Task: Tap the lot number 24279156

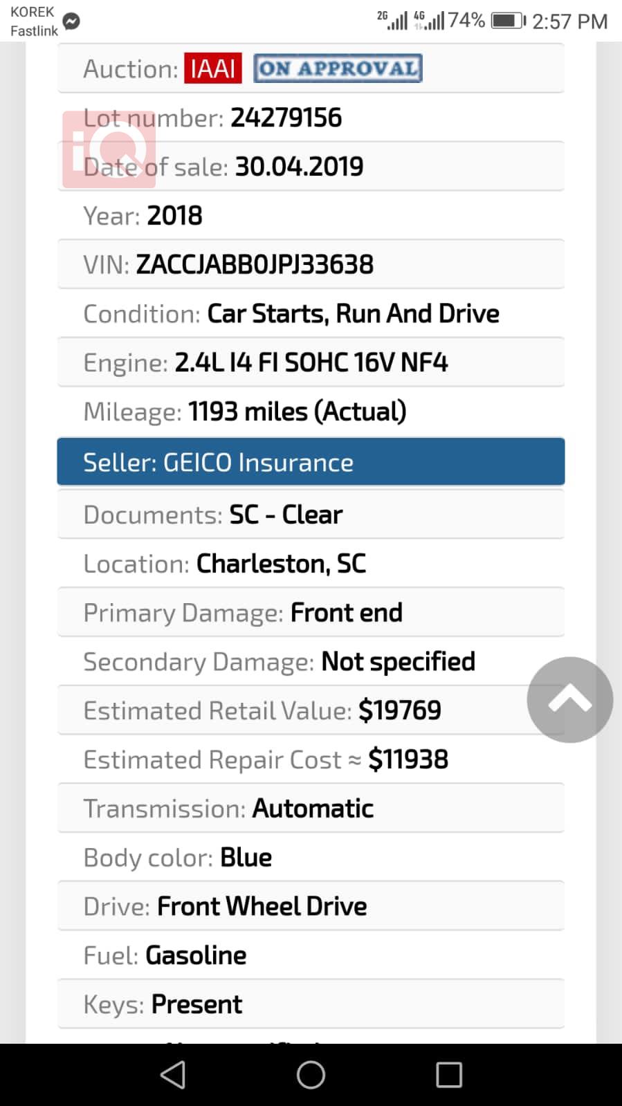Action: 286,118
